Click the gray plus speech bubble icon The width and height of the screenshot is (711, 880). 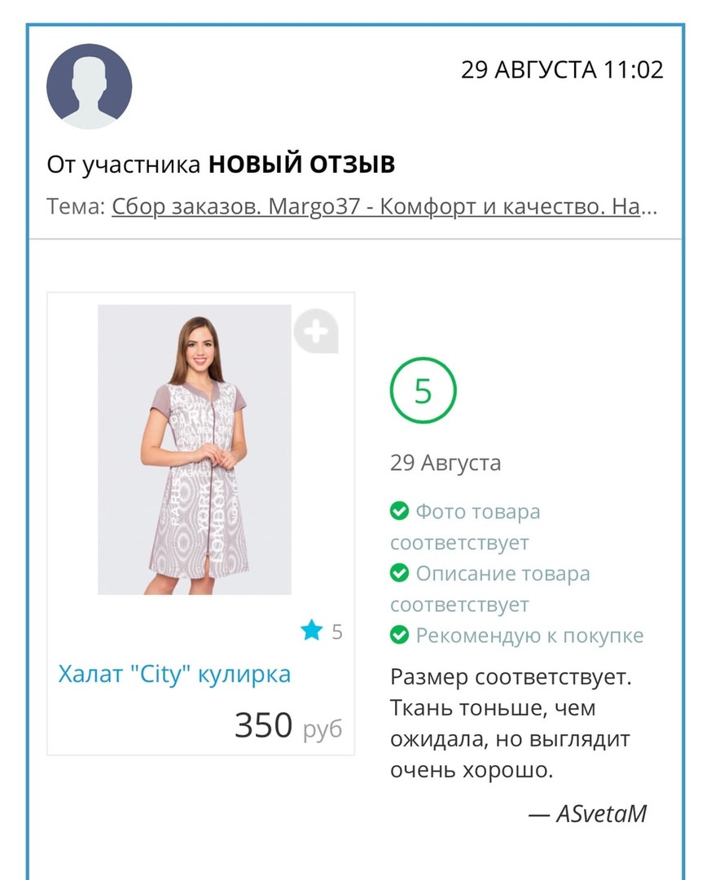(316, 331)
